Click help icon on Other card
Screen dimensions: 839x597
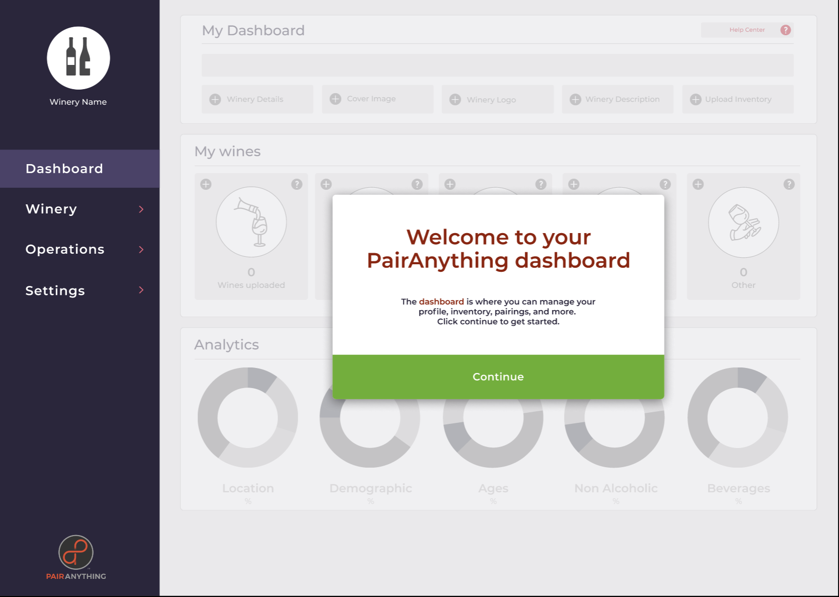[x=789, y=184]
